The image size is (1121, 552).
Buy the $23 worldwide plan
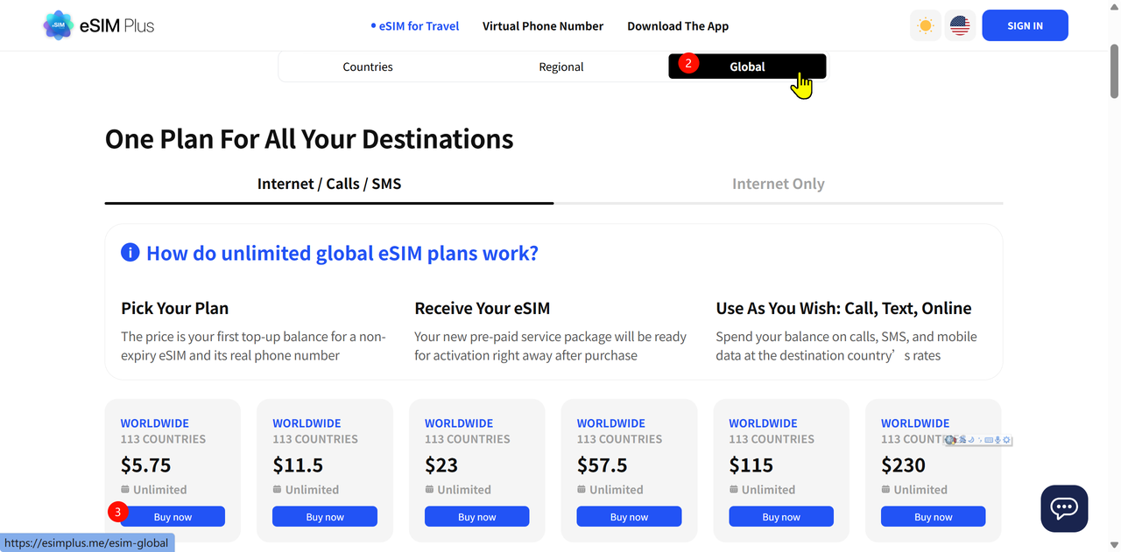(477, 517)
